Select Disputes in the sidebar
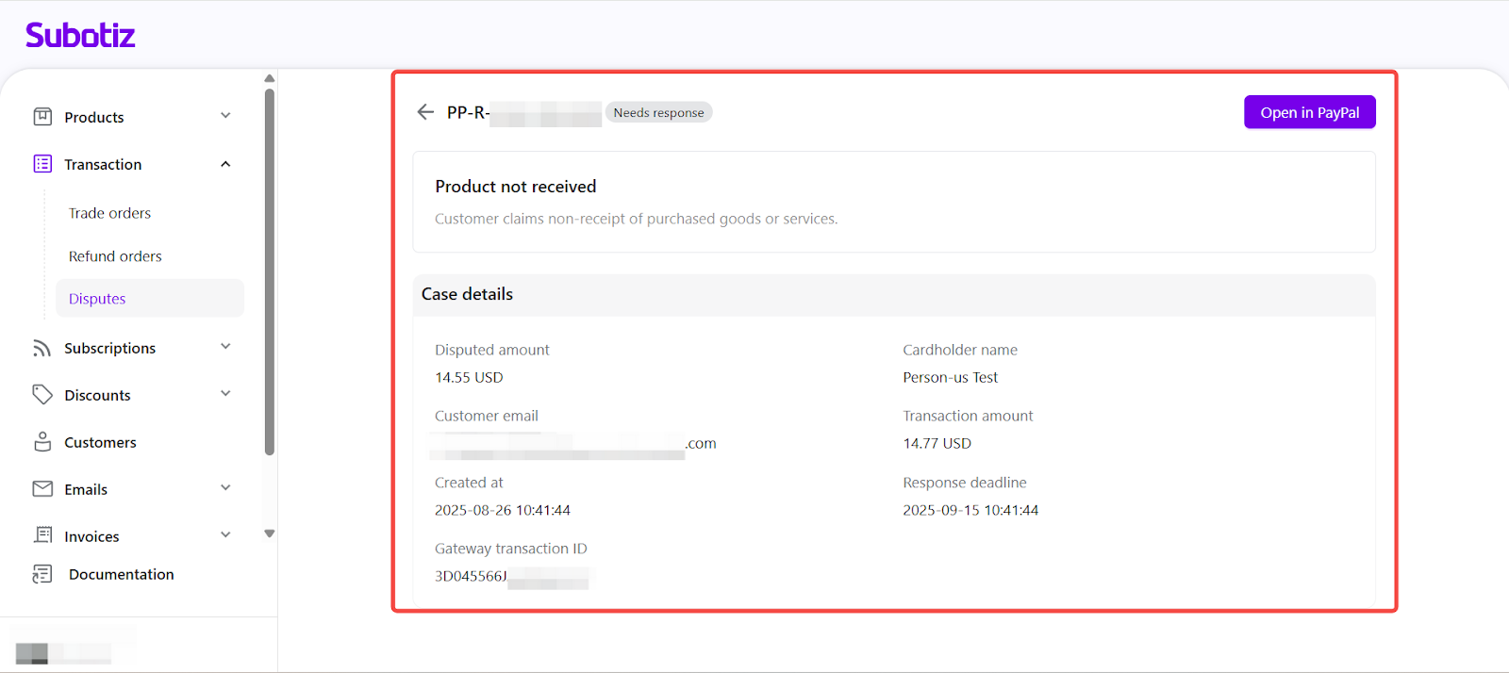 click(97, 299)
